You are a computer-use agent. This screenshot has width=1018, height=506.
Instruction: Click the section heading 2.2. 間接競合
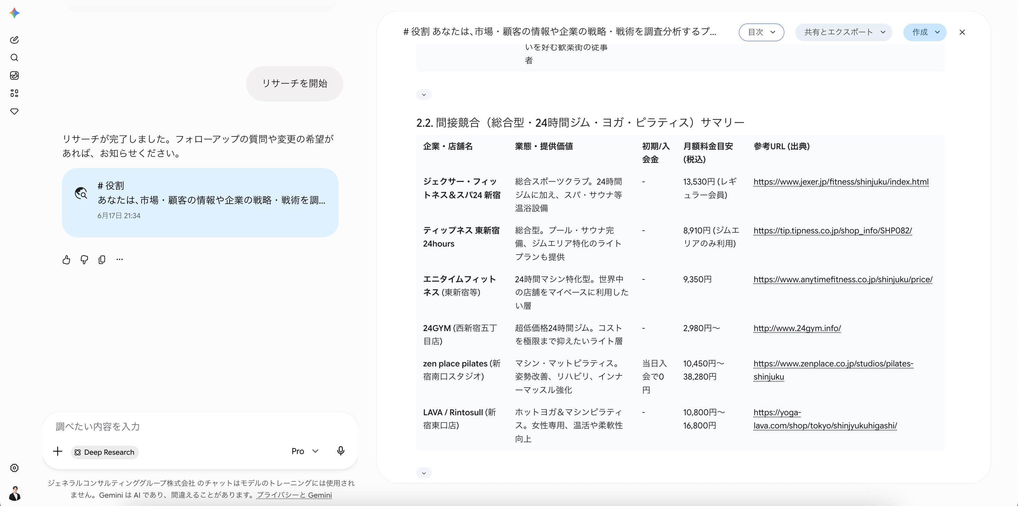580,123
